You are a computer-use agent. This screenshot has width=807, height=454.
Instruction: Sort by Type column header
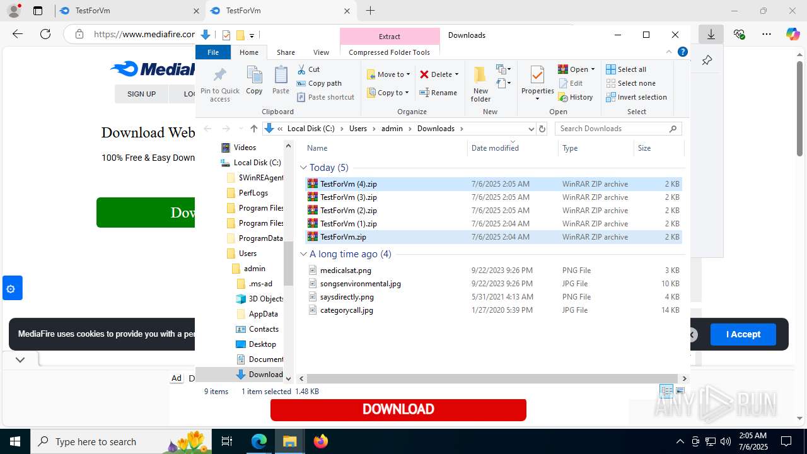[x=596, y=148]
